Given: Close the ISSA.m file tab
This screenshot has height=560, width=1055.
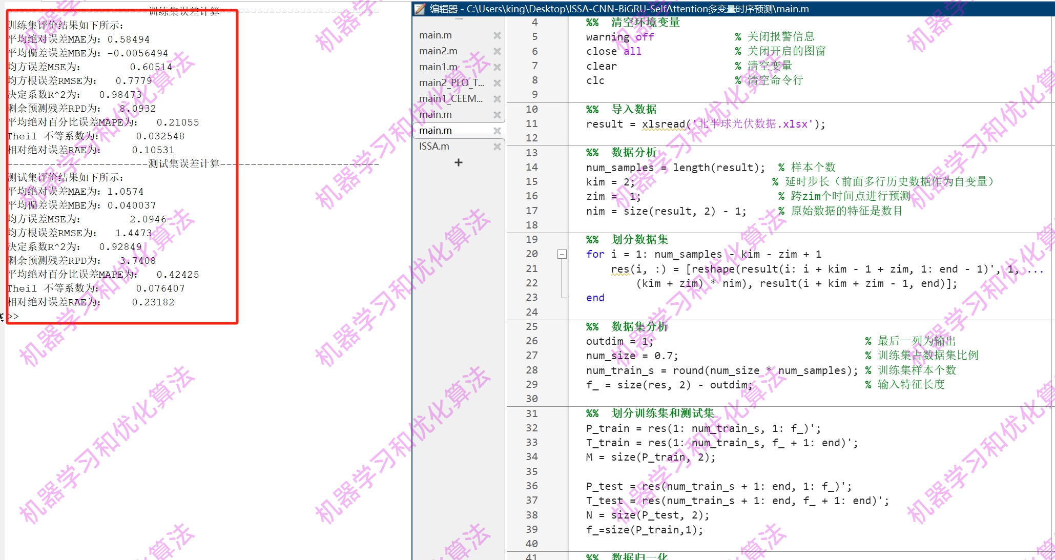Looking at the screenshot, I should click(497, 147).
